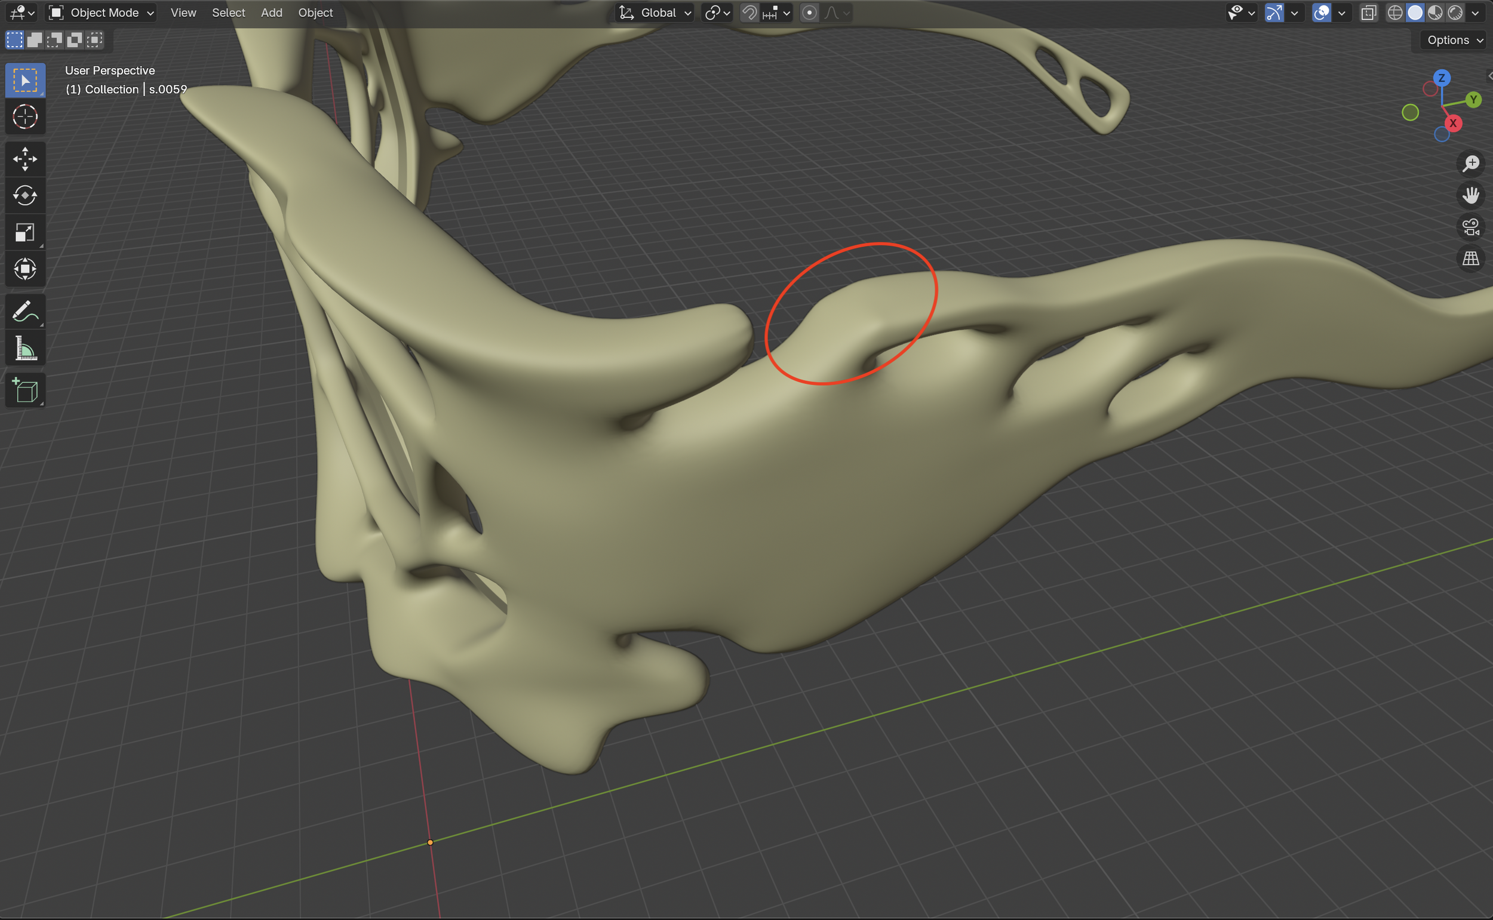Activate the combined Transform tool
The height and width of the screenshot is (920, 1493).
pyautogui.click(x=25, y=268)
